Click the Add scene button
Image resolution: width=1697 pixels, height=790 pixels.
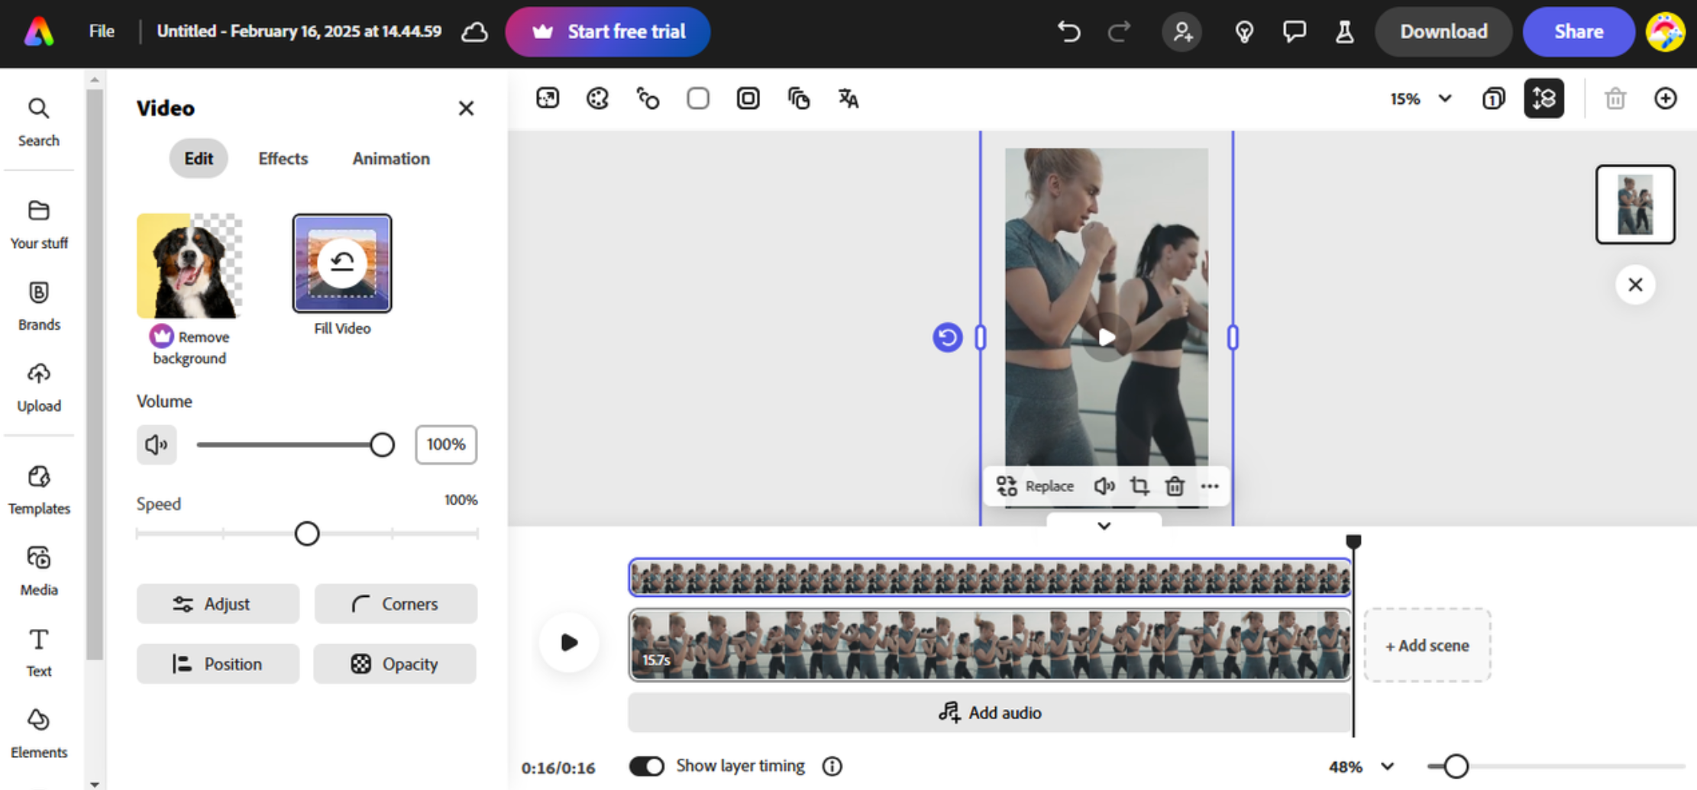coord(1427,645)
